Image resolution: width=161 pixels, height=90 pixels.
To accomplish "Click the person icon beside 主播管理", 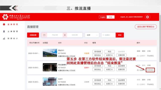I will click(4, 31).
